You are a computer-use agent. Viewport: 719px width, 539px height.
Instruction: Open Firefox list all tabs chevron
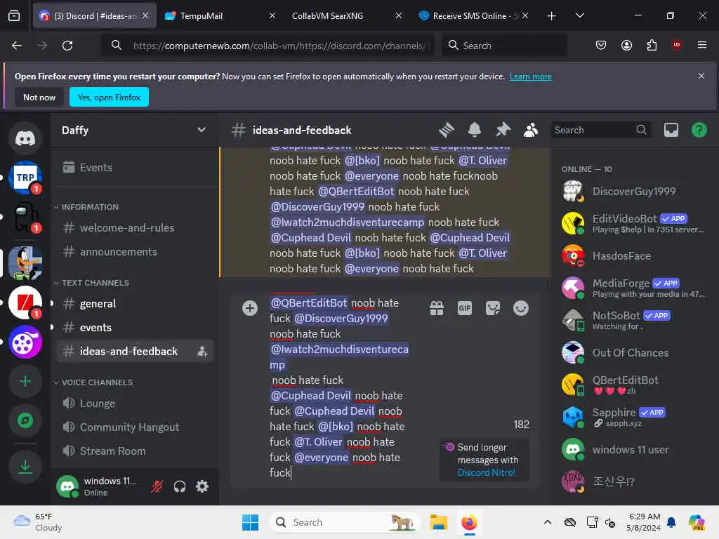[x=579, y=15]
